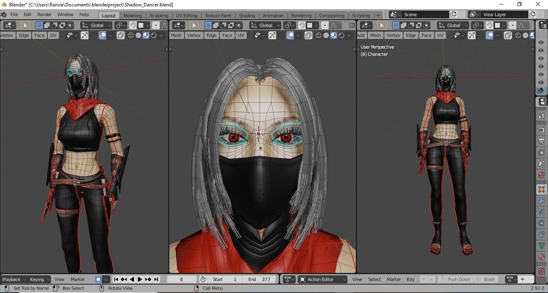Click the Scene name field
The height and width of the screenshot is (293, 548).
click(x=425, y=14)
